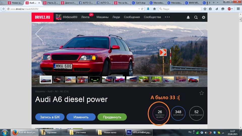Open the Сообщения menu item
This screenshot has width=242, height=136.
[x=132, y=17]
